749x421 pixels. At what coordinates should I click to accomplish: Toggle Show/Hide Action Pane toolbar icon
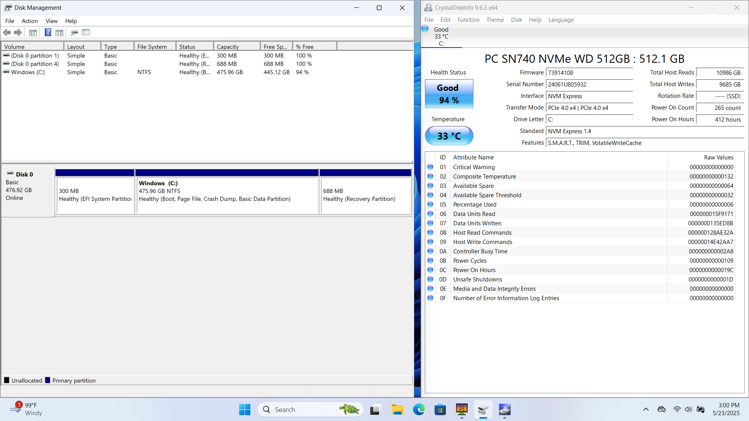(x=59, y=32)
